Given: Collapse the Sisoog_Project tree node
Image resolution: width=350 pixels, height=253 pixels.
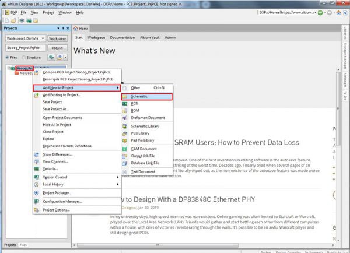Looking at the screenshot, I should coord(9,68).
